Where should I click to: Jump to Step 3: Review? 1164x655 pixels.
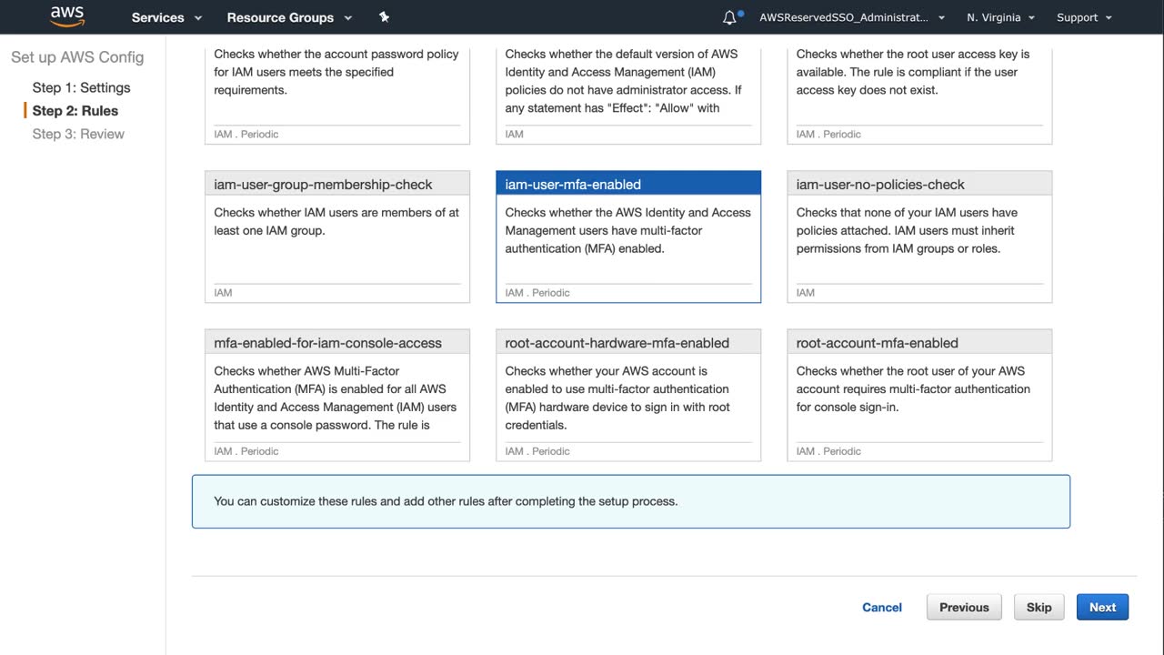tap(78, 134)
